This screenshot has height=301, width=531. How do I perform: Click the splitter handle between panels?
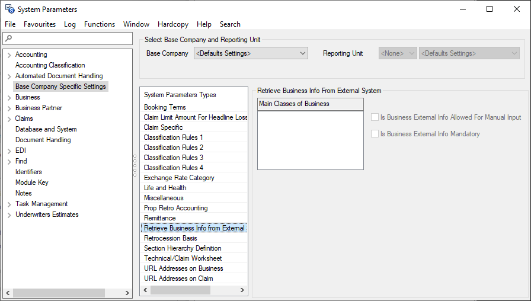pos(135,165)
